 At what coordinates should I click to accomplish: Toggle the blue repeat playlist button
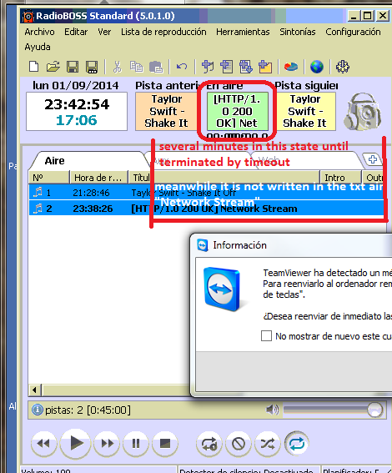click(297, 444)
